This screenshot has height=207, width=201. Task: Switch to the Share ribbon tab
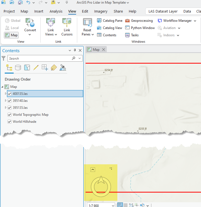click(118, 11)
